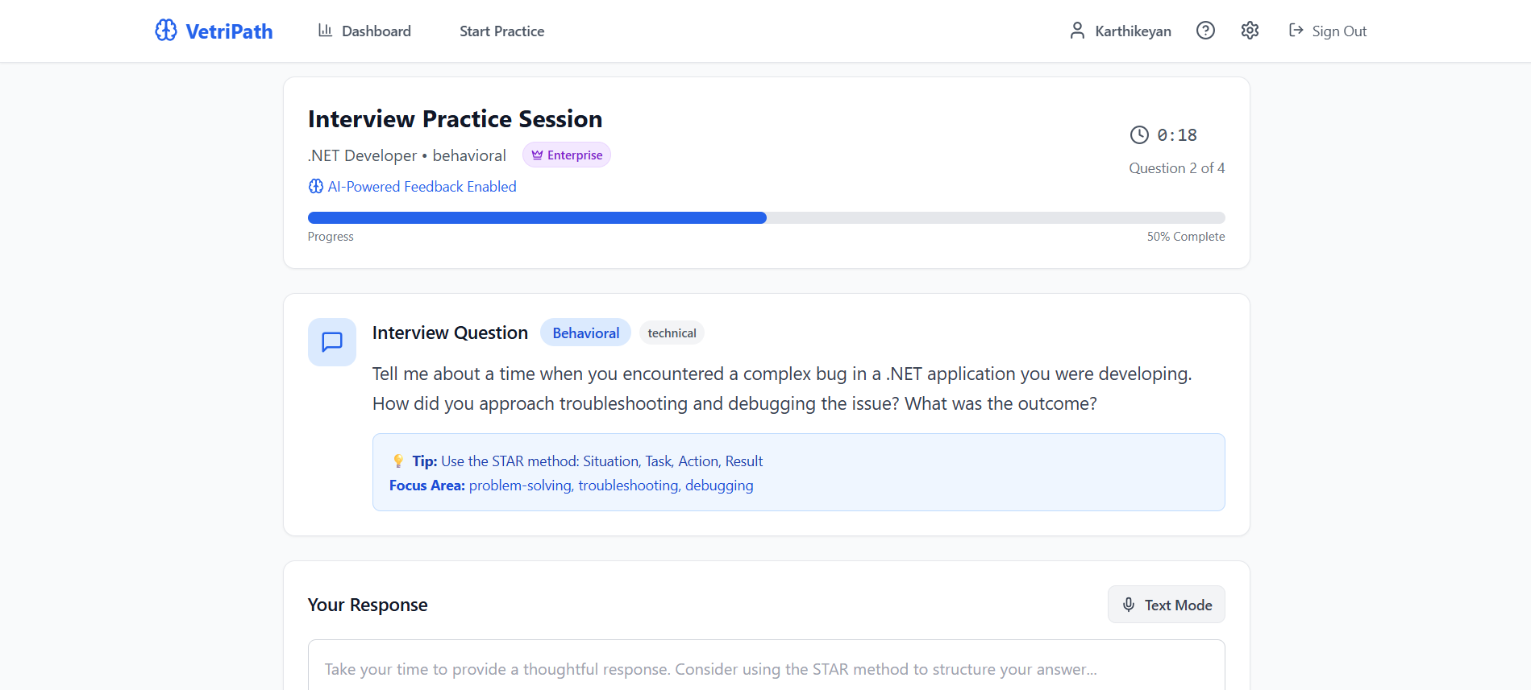1531x690 pixels.
Task: Click into the response text area
Action: [766, 668]
